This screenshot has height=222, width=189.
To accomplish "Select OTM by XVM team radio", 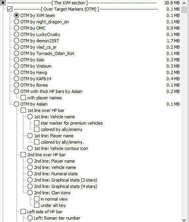I will coord(17,15).
